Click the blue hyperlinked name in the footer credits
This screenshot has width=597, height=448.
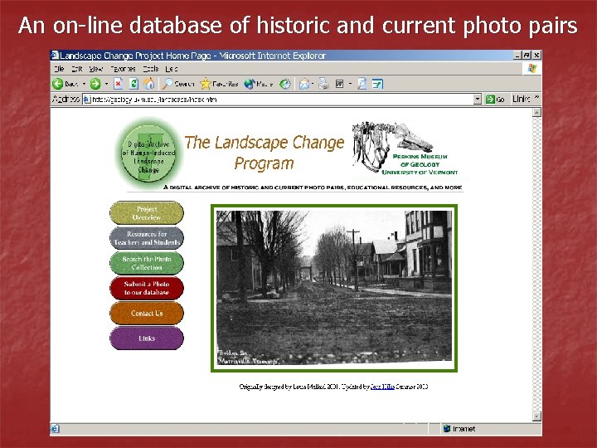click(382, 387)
